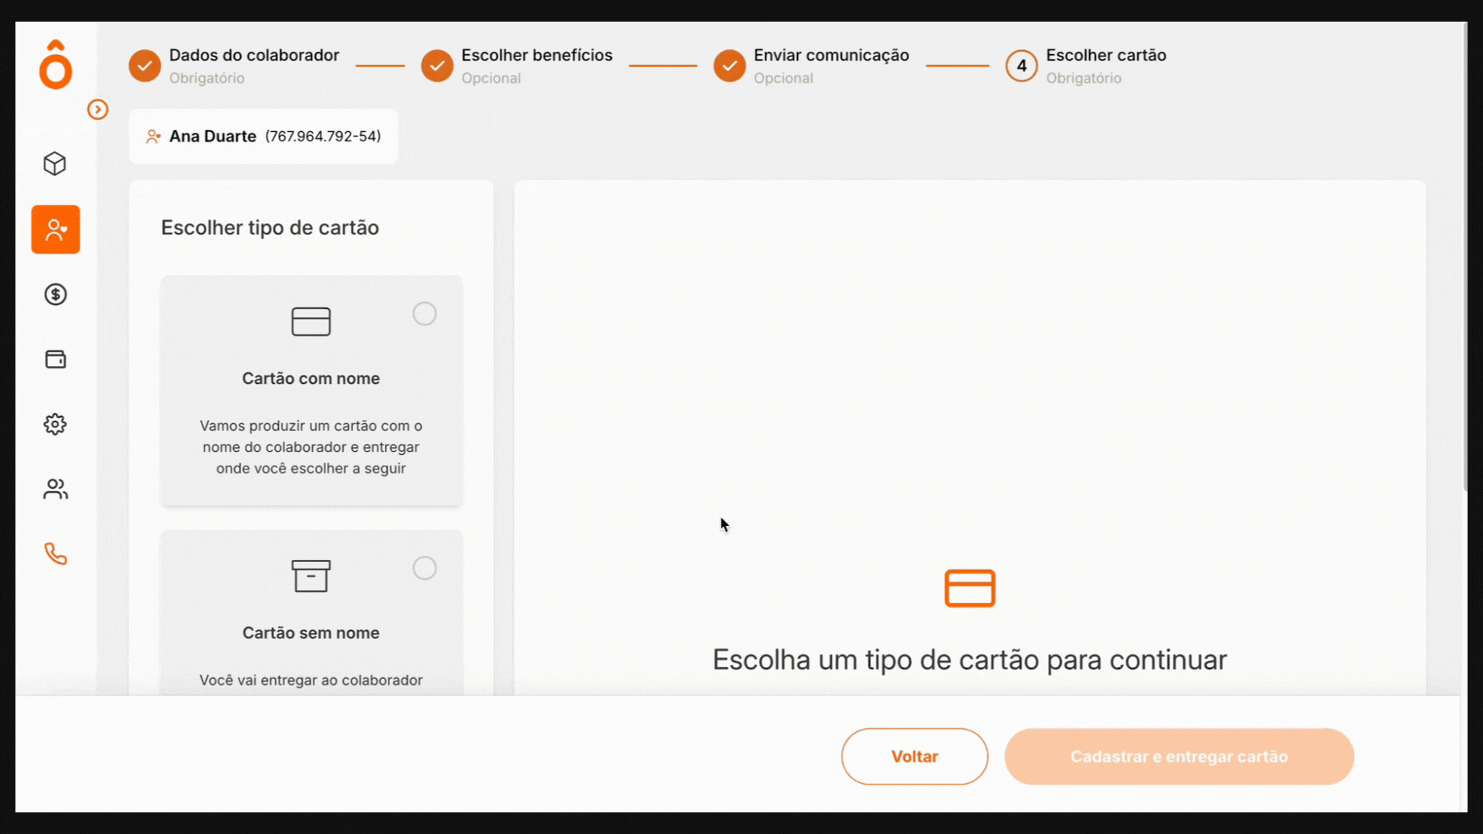The image size is (1483, 834).
Task: Open the team members sidebar section
Action: click(55, 489)
